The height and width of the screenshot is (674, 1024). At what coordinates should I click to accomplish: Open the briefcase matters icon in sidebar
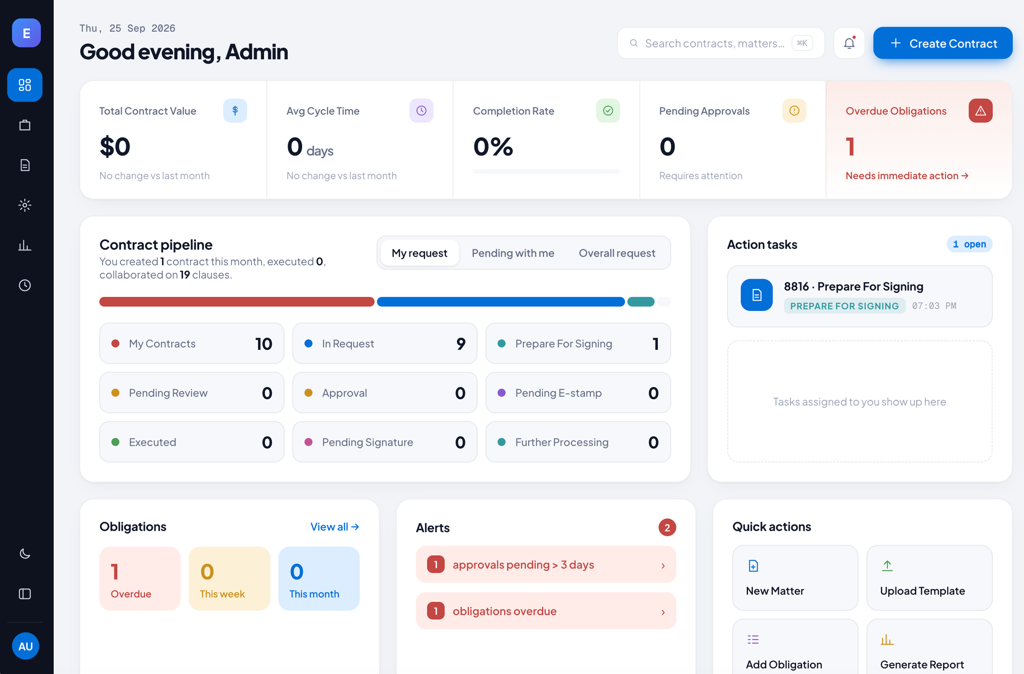(x=25, y=125)
